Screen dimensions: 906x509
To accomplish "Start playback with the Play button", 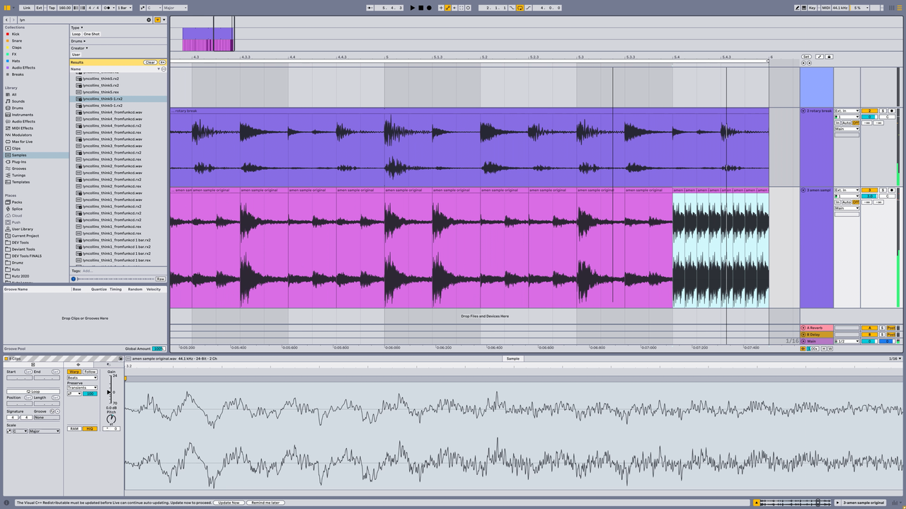I will coord(413,8).
